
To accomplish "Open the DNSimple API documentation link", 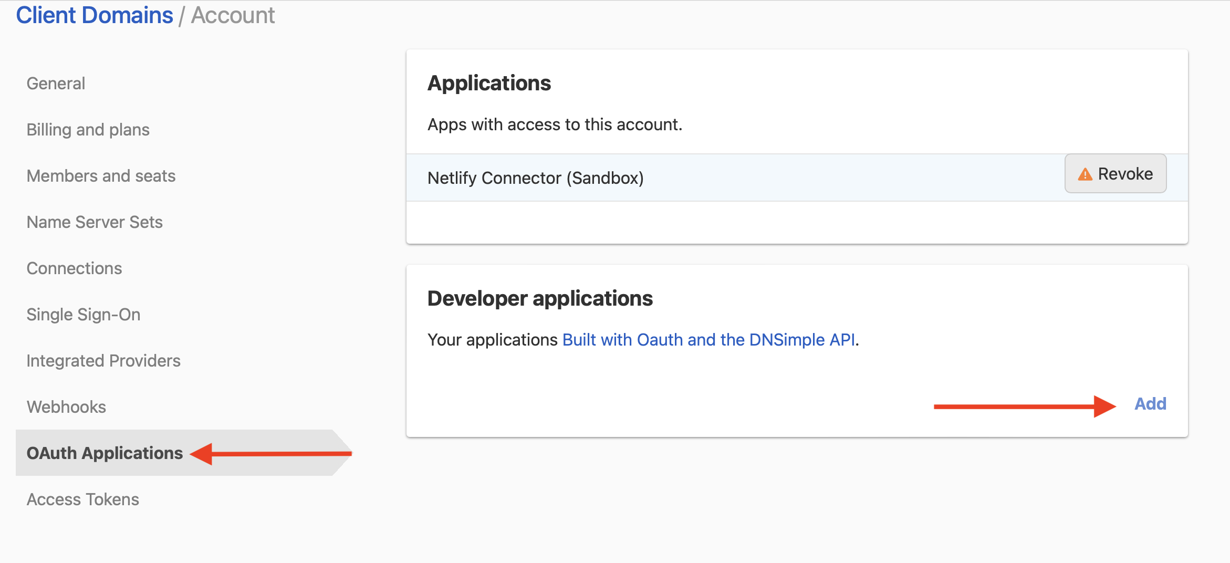I will [707, 340].
